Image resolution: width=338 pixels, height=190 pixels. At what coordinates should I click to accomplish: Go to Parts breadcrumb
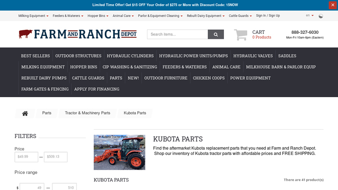(x=47, y=113)
